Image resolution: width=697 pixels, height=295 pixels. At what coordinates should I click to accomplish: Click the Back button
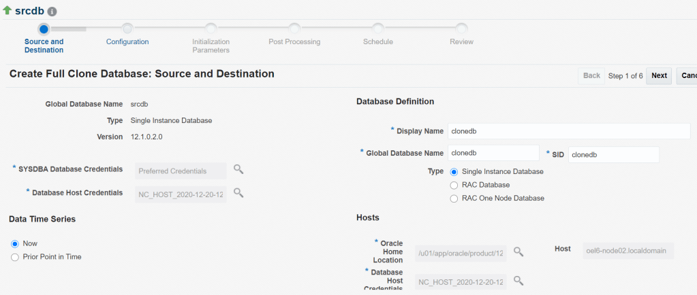pyautogui.click(x=591, y=75)
